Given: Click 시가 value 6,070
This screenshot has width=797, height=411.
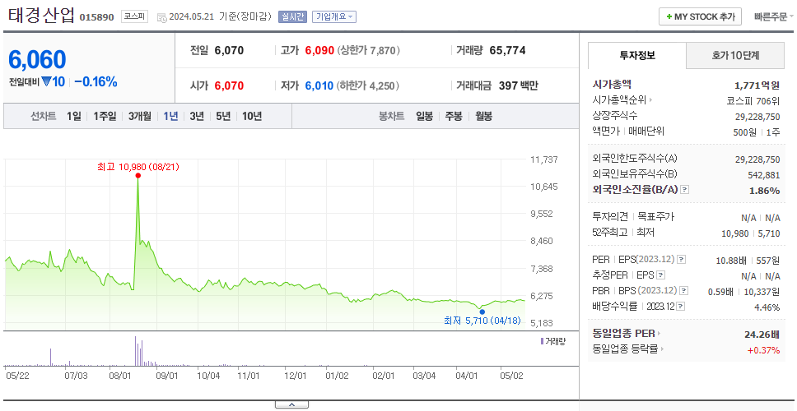Looking at the screenshot, I should (x=229, y=85).
